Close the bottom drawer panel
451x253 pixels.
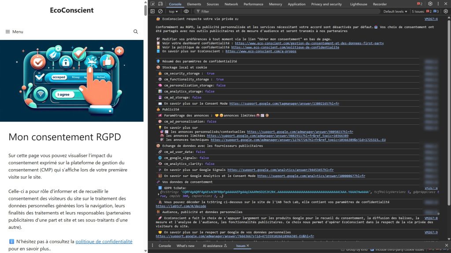[447, 245]
